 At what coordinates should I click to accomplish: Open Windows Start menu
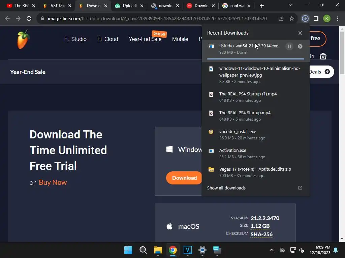point(128,250)
